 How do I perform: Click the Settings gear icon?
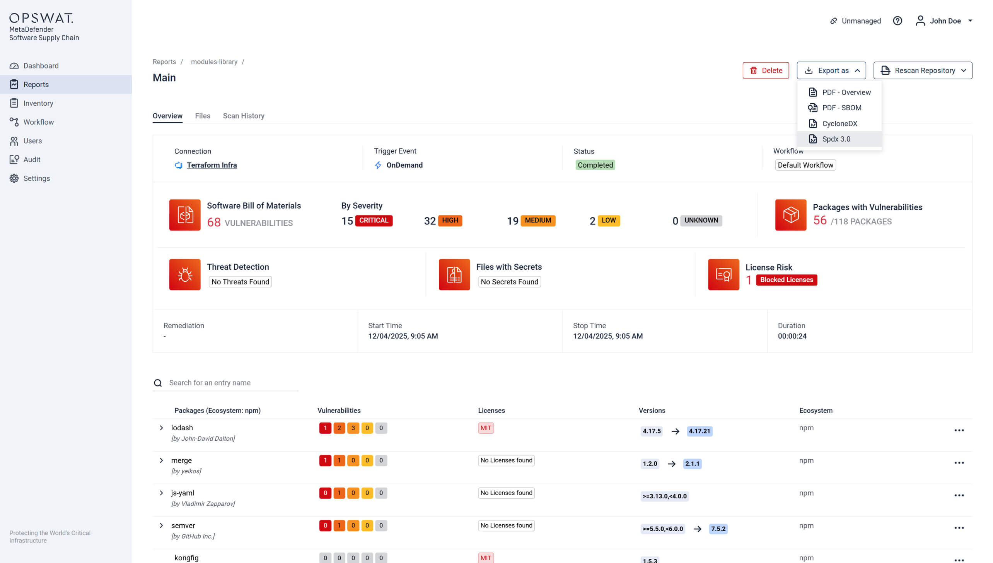14,178
